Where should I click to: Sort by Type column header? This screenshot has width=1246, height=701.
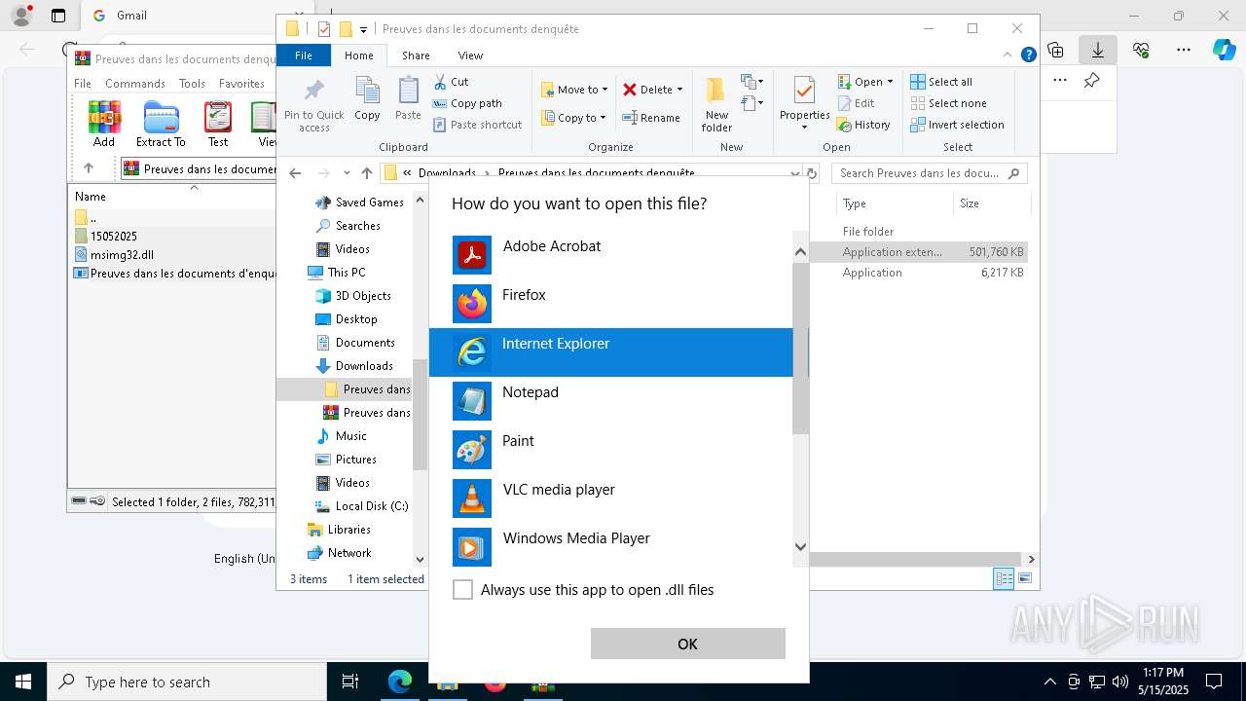895,203
